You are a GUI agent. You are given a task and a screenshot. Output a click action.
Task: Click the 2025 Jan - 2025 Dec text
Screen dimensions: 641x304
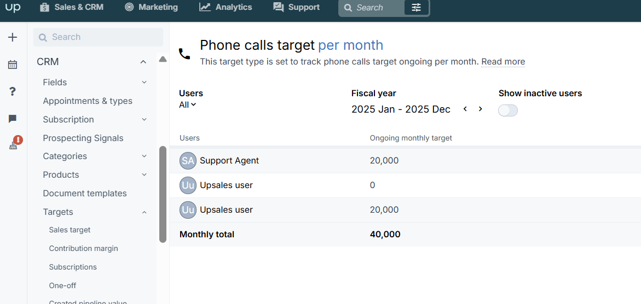(x=401, y=109)
